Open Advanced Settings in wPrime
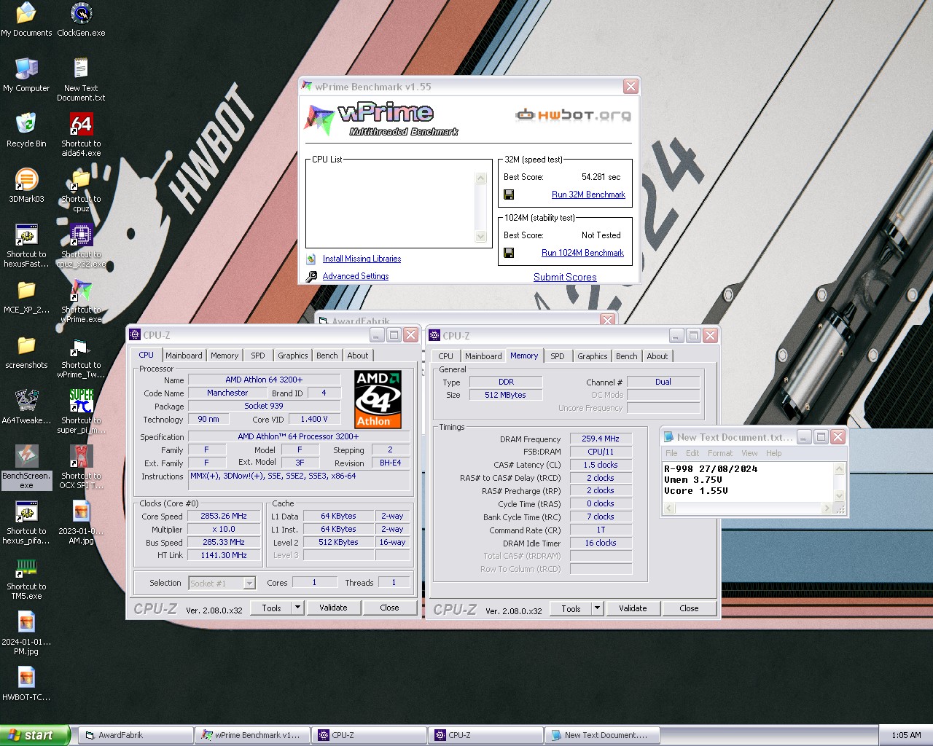The width and height of the screenshot is (933, 746). click(356, 276)
